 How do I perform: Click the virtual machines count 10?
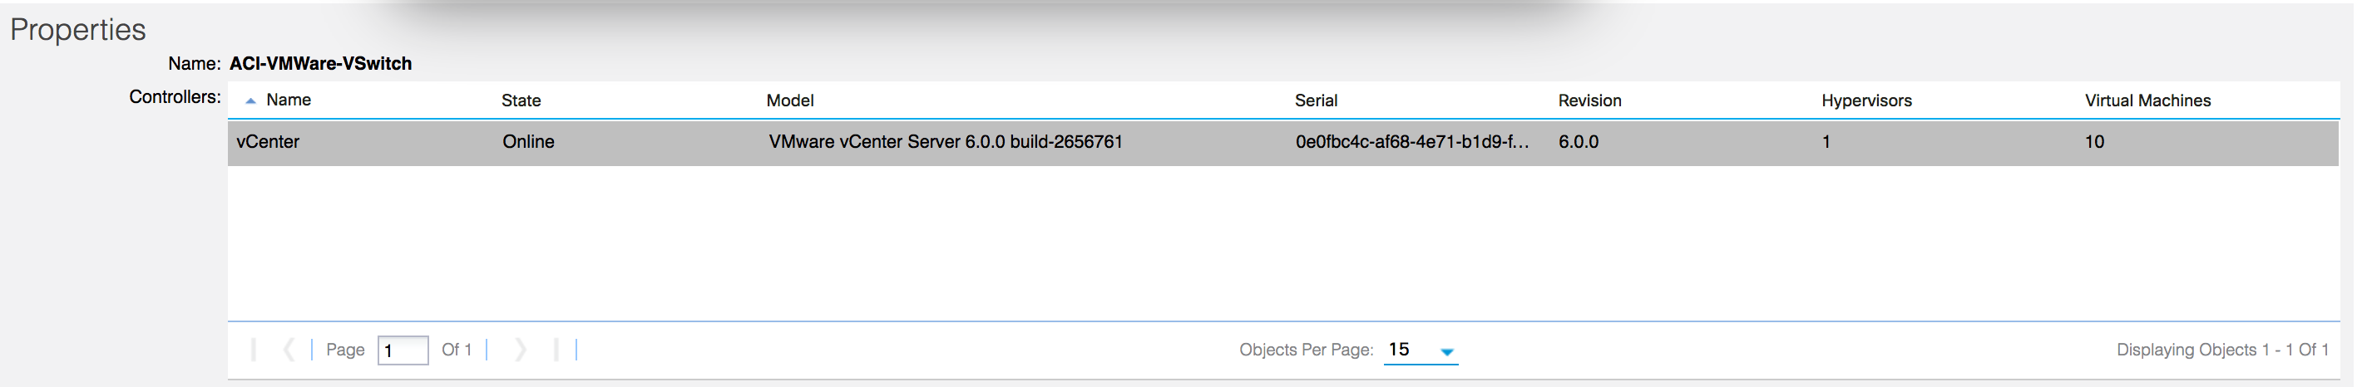point(2094,142)
